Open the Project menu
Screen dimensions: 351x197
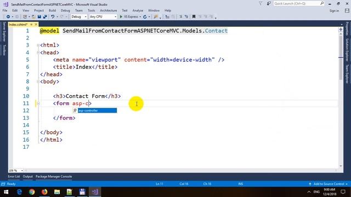(x=39, y=10)
